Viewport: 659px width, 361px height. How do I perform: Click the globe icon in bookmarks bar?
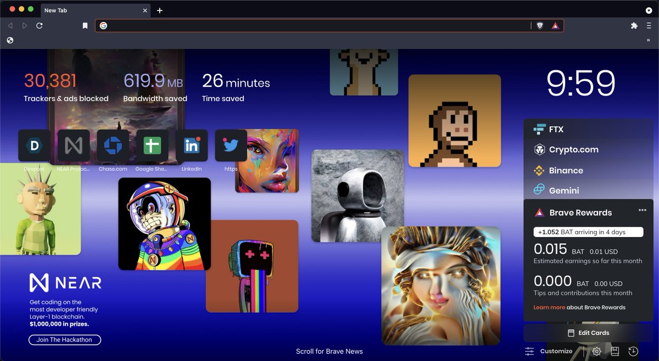[x=10, y=40]
